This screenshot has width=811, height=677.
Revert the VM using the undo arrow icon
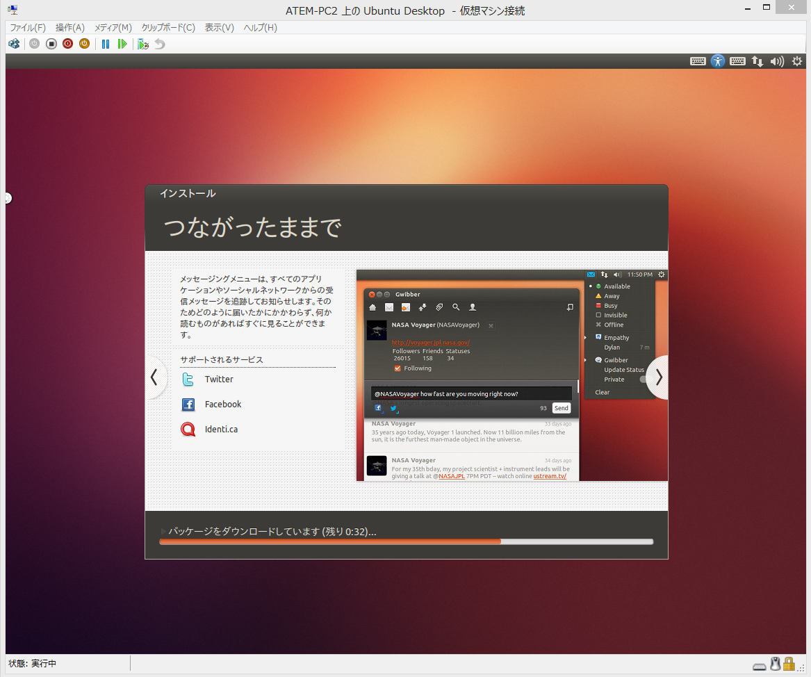coord(160,44)
